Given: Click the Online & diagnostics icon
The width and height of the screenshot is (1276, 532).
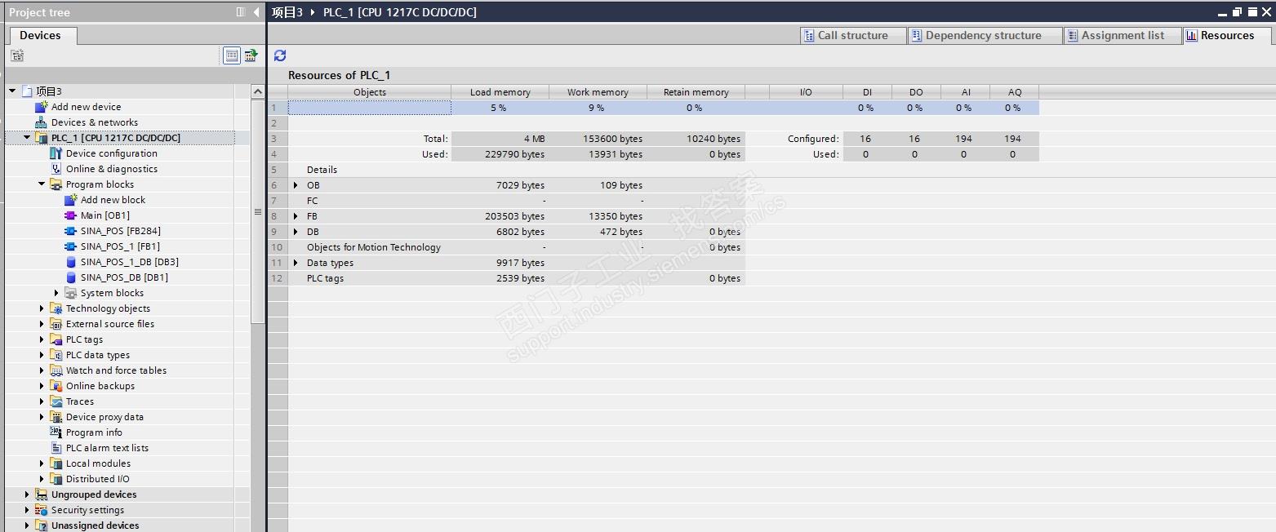Looking at the screenshot, I should pos(56,169).
